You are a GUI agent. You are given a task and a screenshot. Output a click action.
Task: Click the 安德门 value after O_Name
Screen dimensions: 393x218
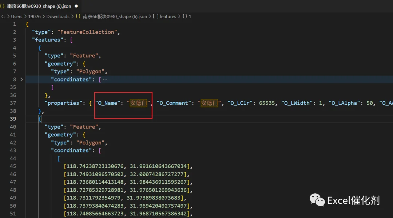pos(138,103)
